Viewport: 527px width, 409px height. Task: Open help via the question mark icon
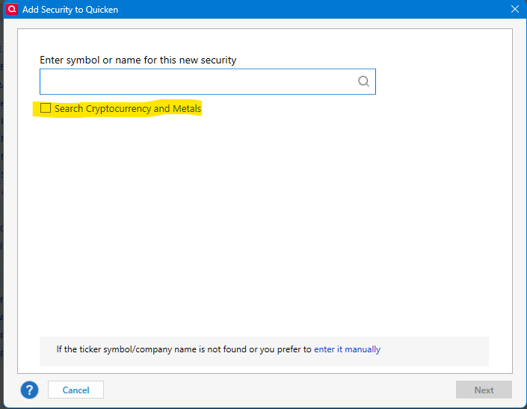[29, 390]
